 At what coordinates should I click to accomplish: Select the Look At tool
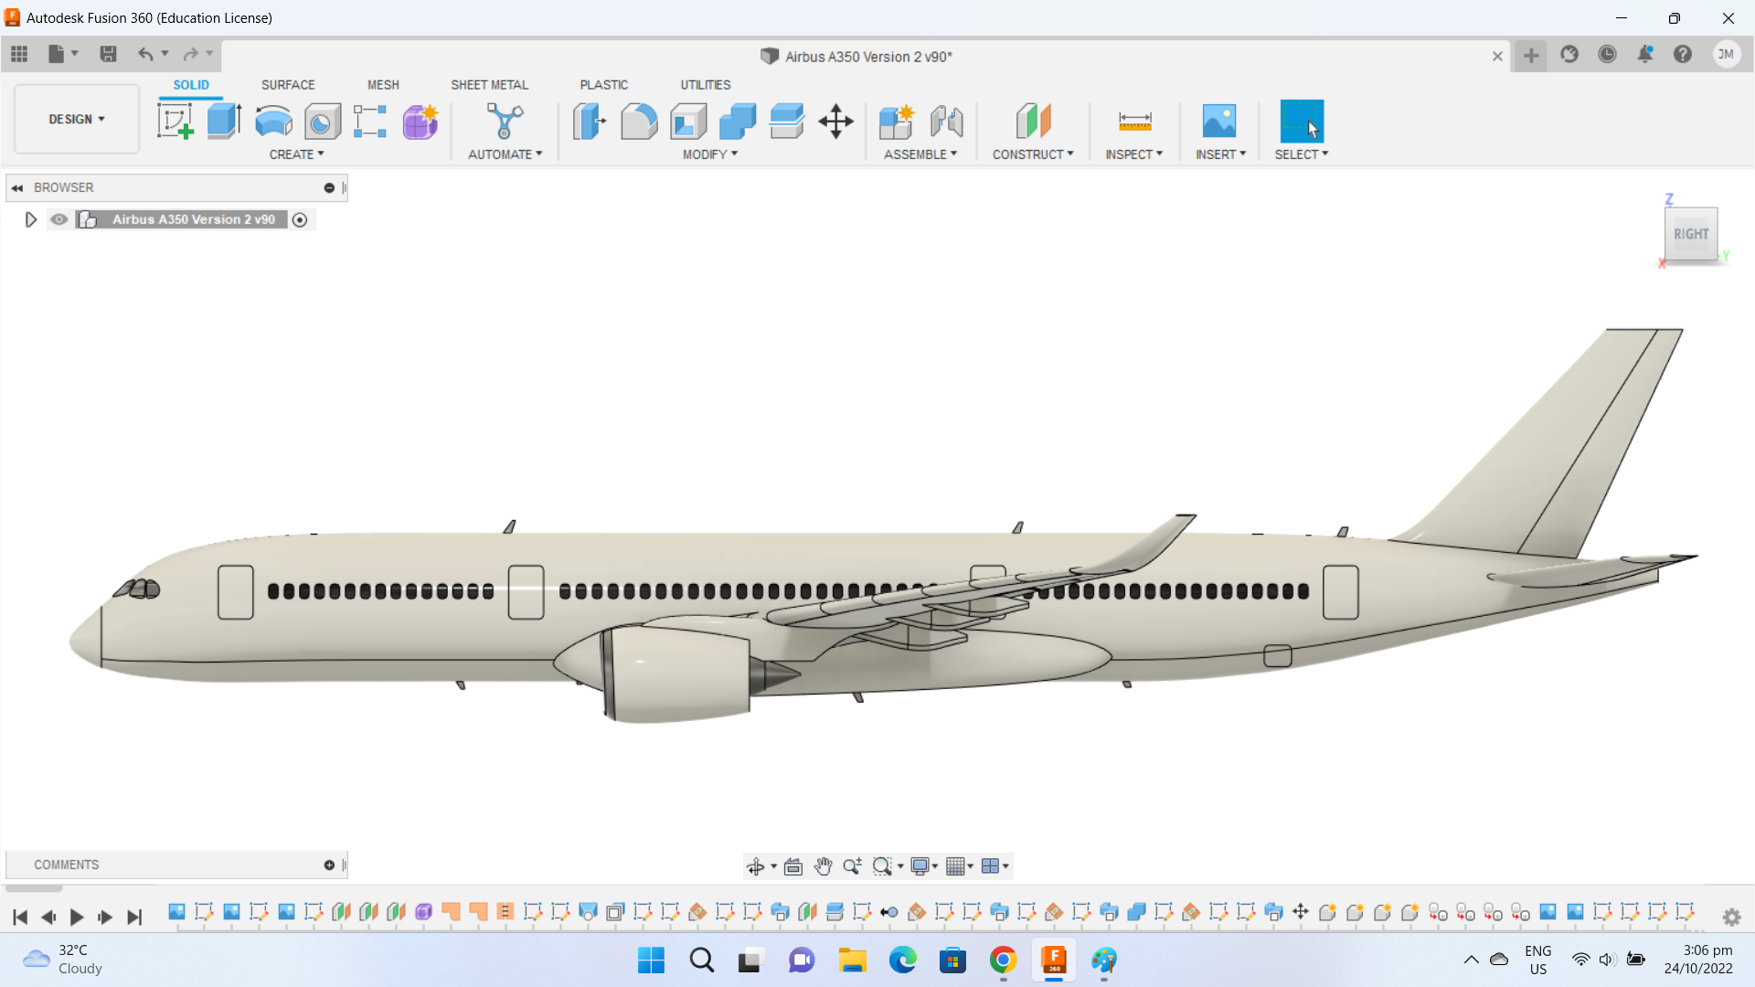click(x=793, y=866)
